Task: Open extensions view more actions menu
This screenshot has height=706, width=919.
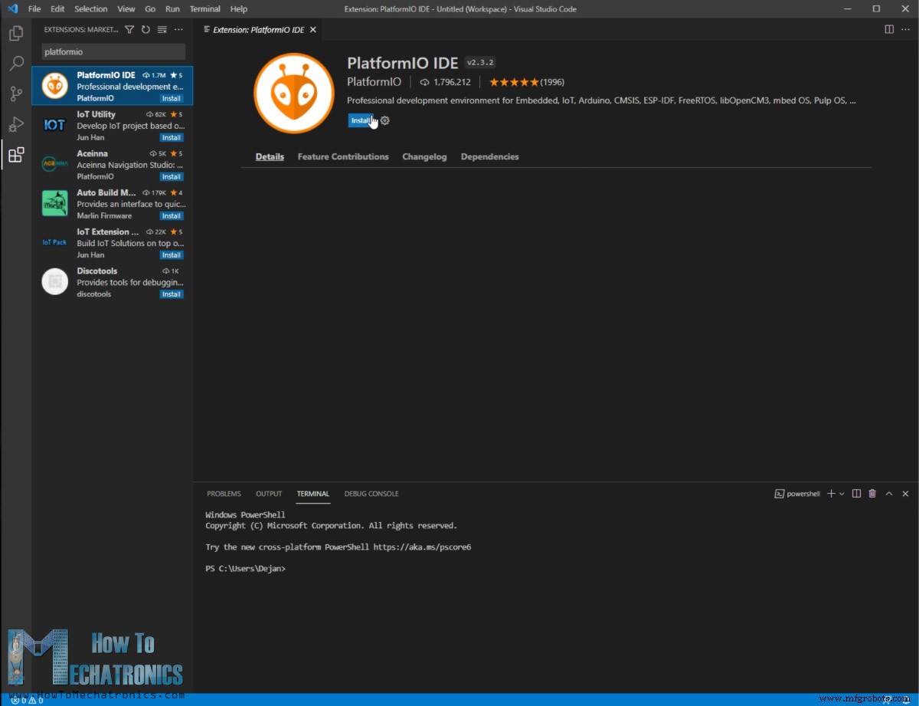Action: pos(178,30)
